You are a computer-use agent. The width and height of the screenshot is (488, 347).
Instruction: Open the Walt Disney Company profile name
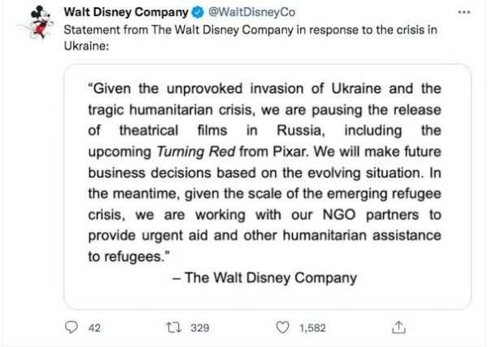[126, 12]
